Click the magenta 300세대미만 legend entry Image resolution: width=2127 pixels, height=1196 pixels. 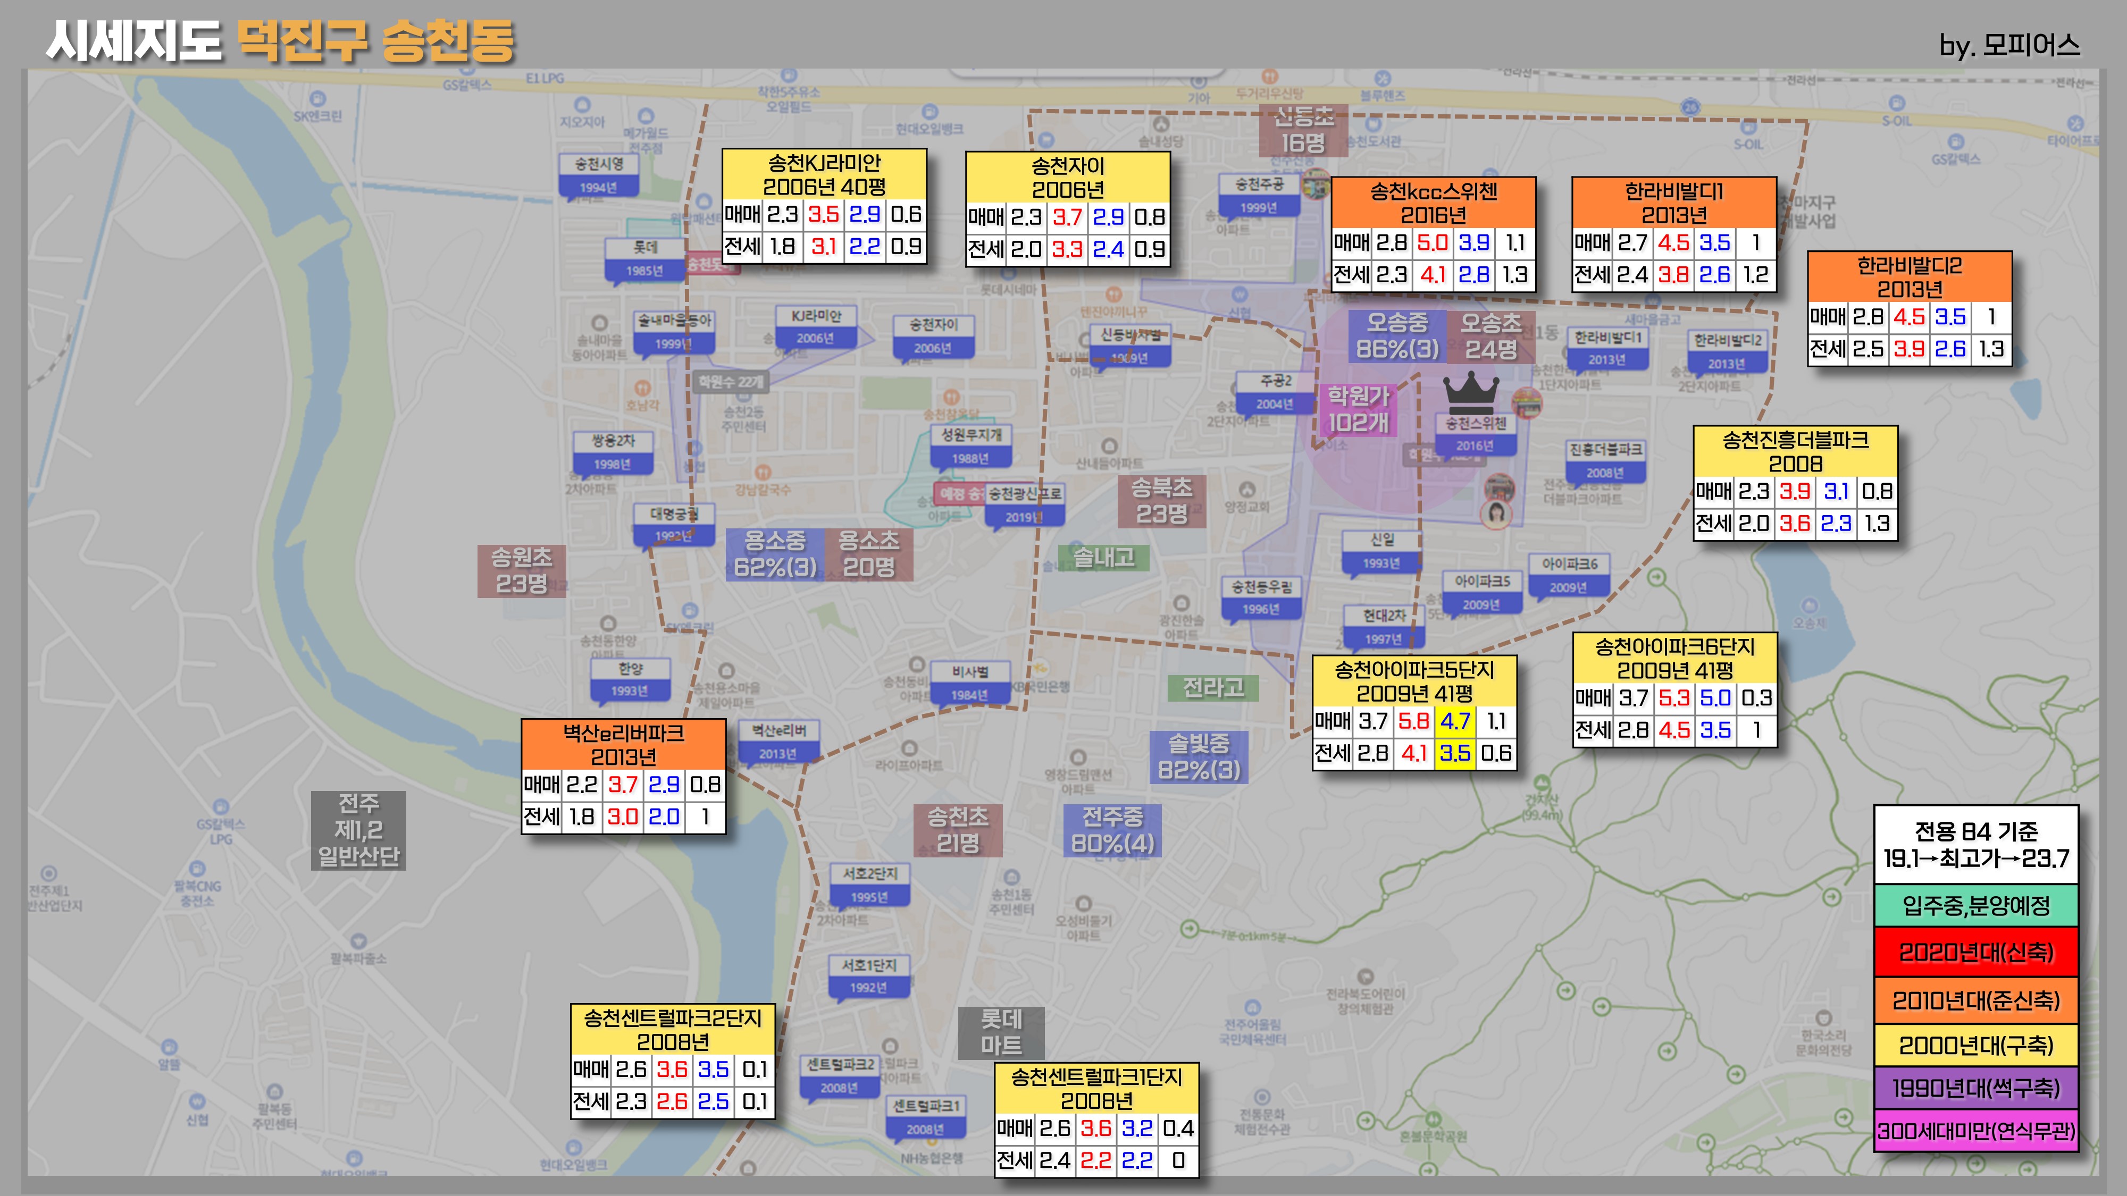click(x=1976, y=1131)
